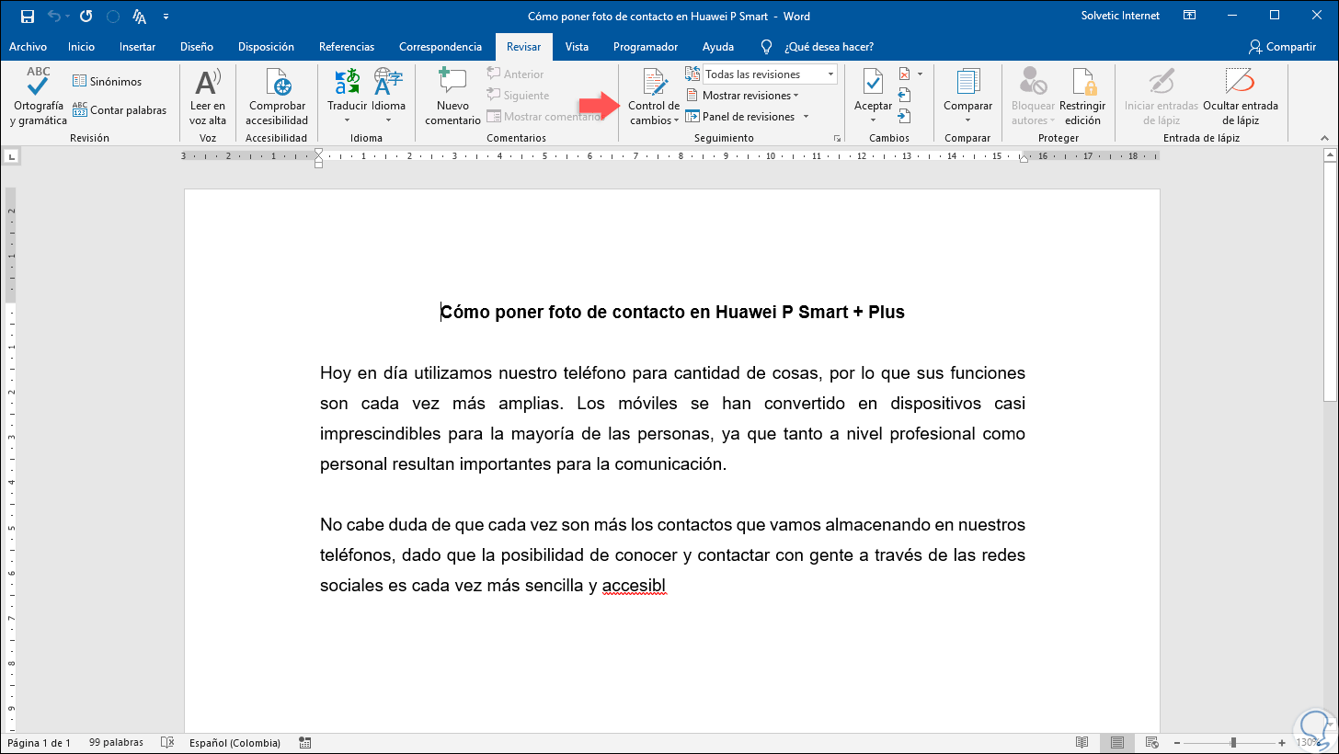
Task: Switch to Print Layout view in status bar
Action: [1116, 743]
